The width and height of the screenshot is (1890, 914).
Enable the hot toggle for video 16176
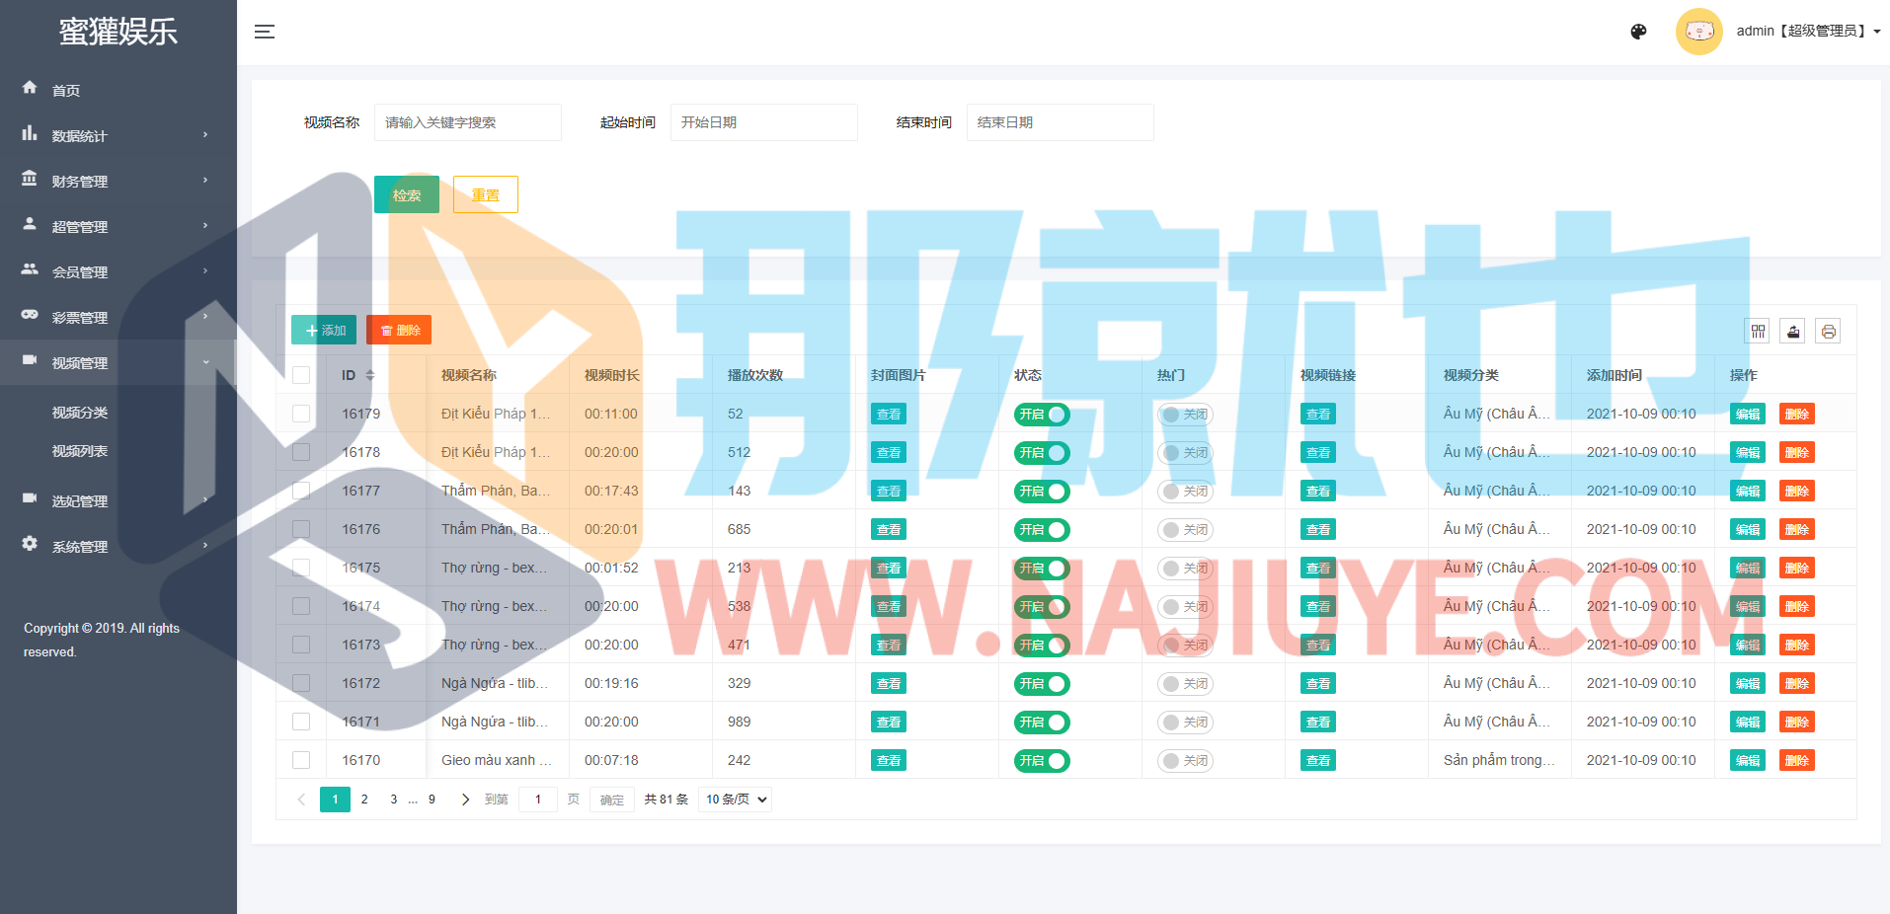coord(1184,530)
